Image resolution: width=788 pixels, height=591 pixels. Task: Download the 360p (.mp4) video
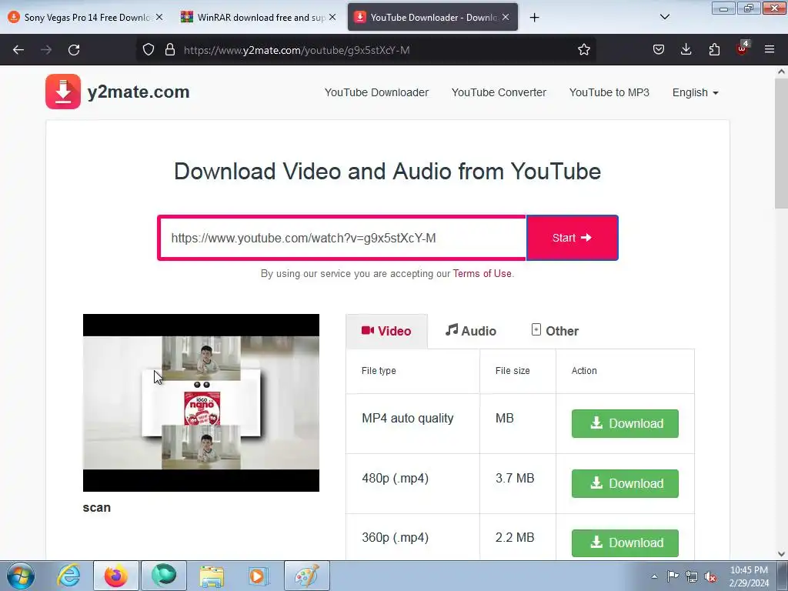pos(625,543)
